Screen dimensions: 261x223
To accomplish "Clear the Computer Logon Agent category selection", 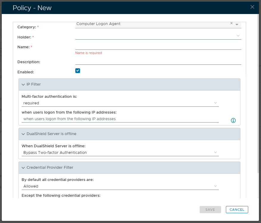I will pyautogui.click(x=232, y=23).
